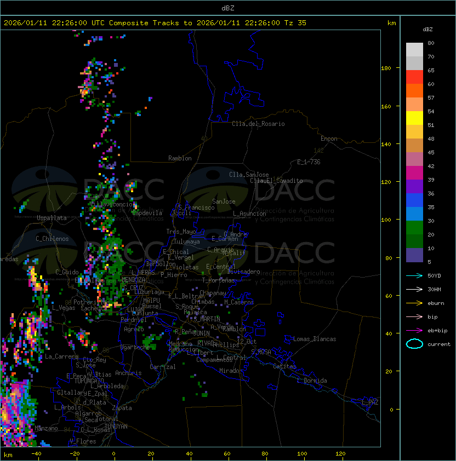Click the Uspallata place label on map
Screen dimensions: 456x461
pos(52,218)
